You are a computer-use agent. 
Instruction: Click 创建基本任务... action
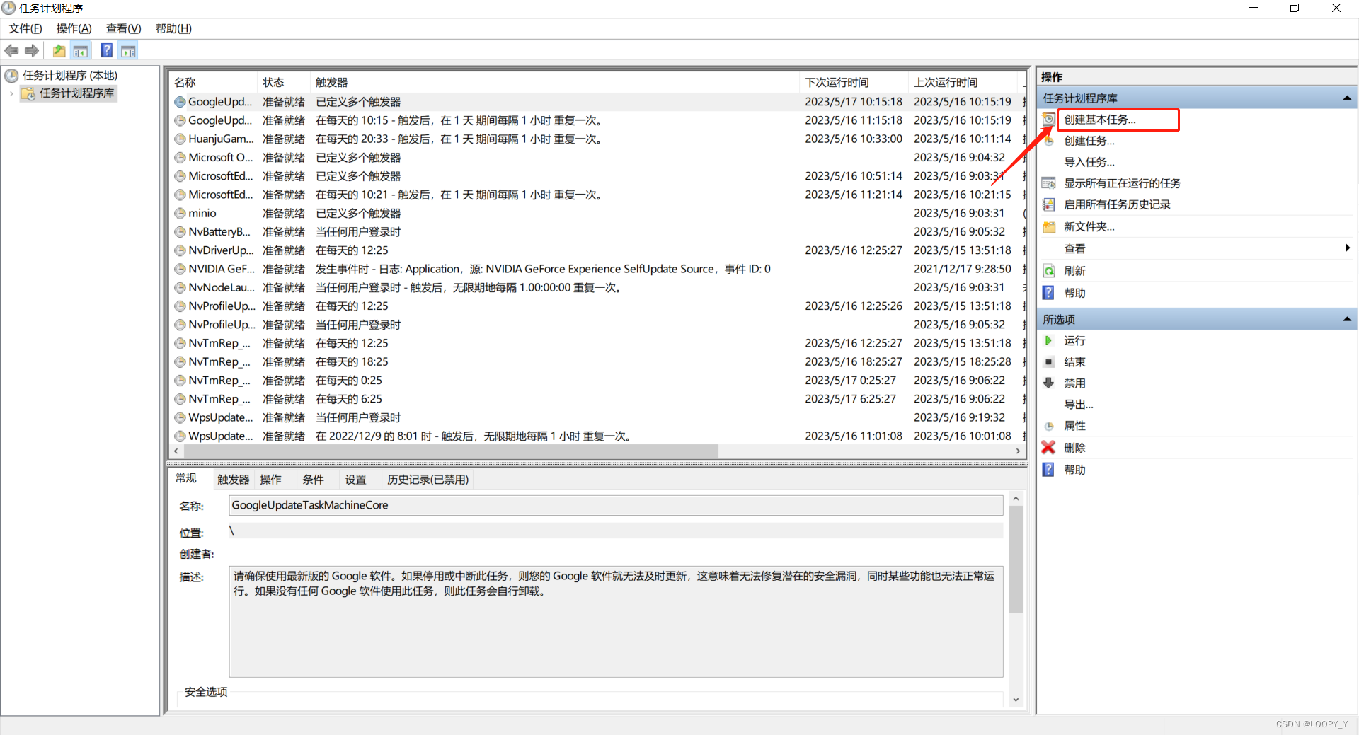click(x=1100, y=120)
